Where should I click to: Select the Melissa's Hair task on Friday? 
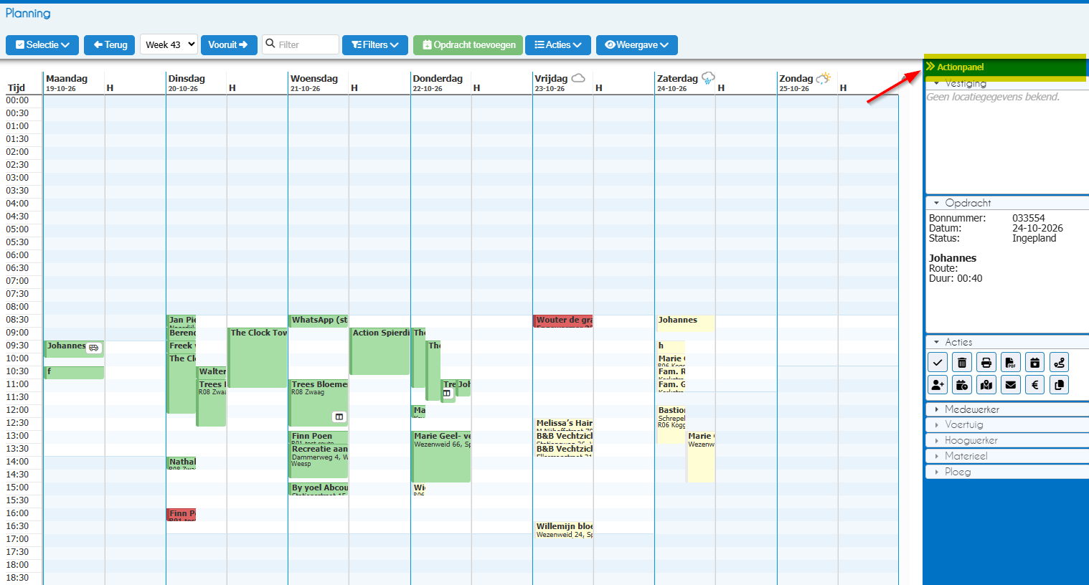pos(564,424)
